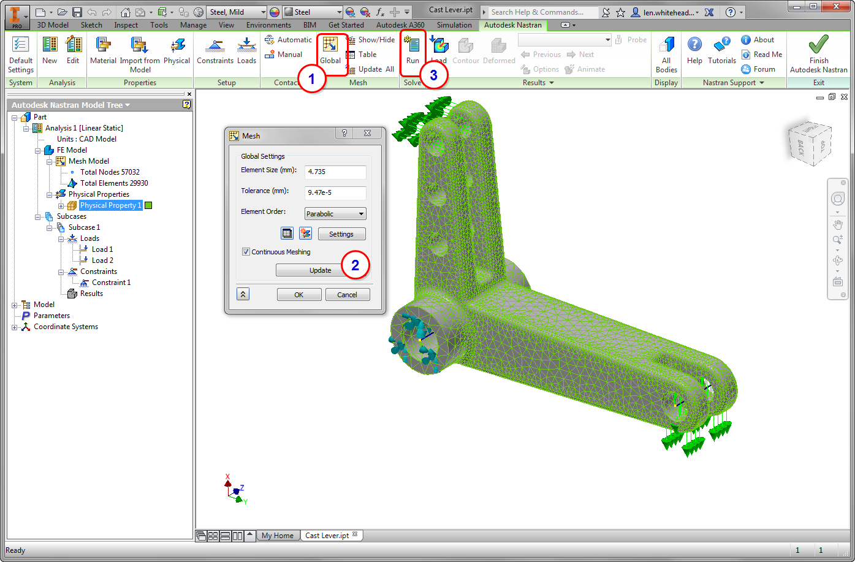The width and height of the screenshot is (855, 562).
Task: Select Constraint 1 in the model tree
Action: coord(111,283)
